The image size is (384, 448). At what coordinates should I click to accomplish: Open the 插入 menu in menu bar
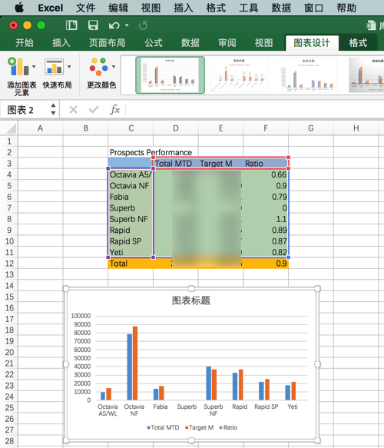[x=184, y=8]
